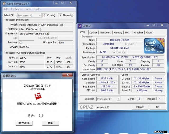Click the Level 3 cache value 4 MBytes
This screenshot has height=134, width=169.
tap(142, 90)
